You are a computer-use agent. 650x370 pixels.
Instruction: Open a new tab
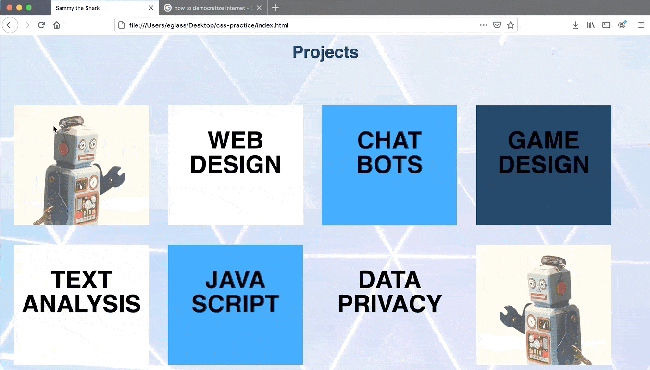coord(275,8)
